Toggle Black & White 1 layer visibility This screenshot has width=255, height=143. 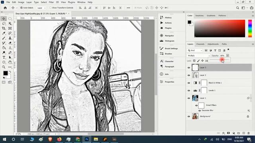point(189,83)
